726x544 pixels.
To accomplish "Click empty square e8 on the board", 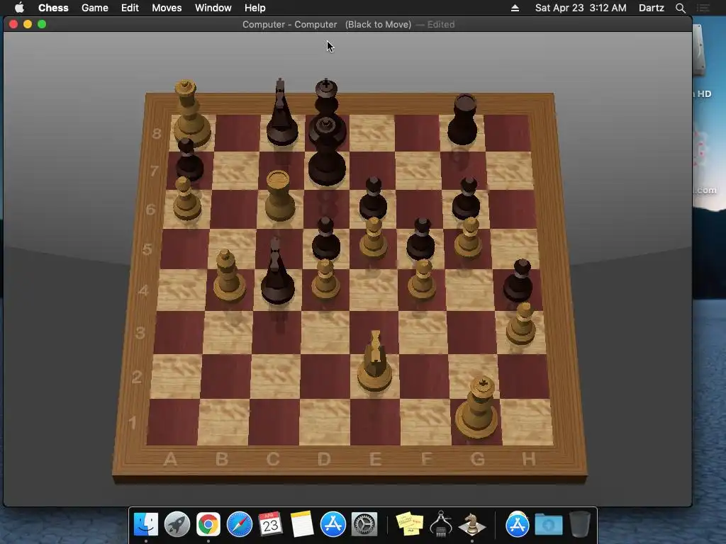I will [372, 133].
